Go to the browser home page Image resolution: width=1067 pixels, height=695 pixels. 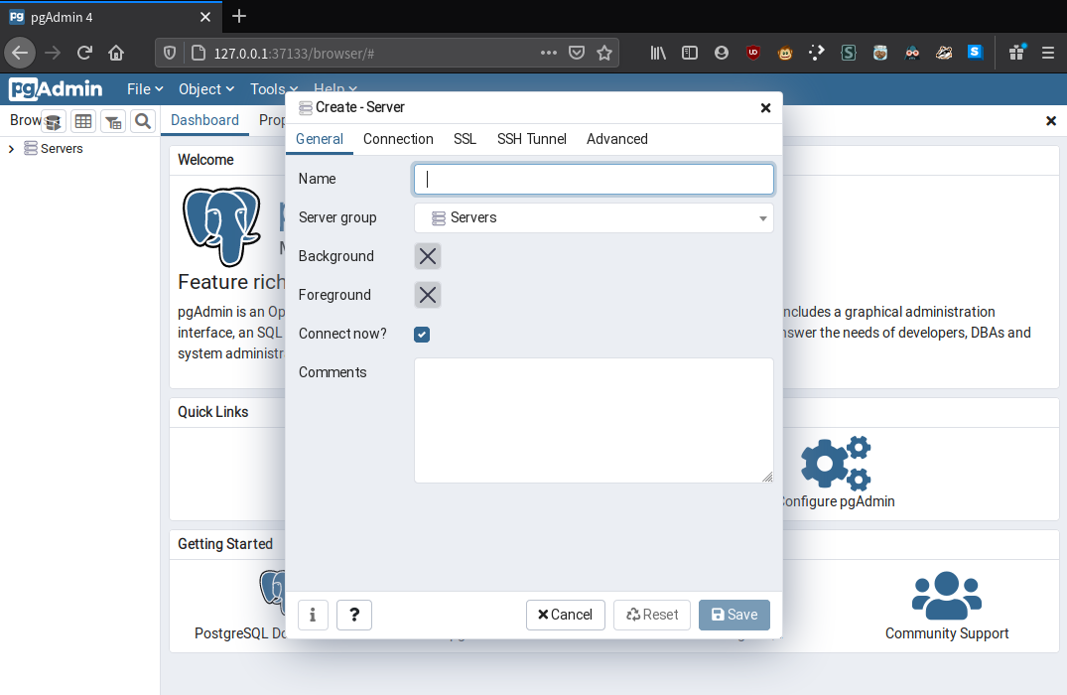click(116, 53)
